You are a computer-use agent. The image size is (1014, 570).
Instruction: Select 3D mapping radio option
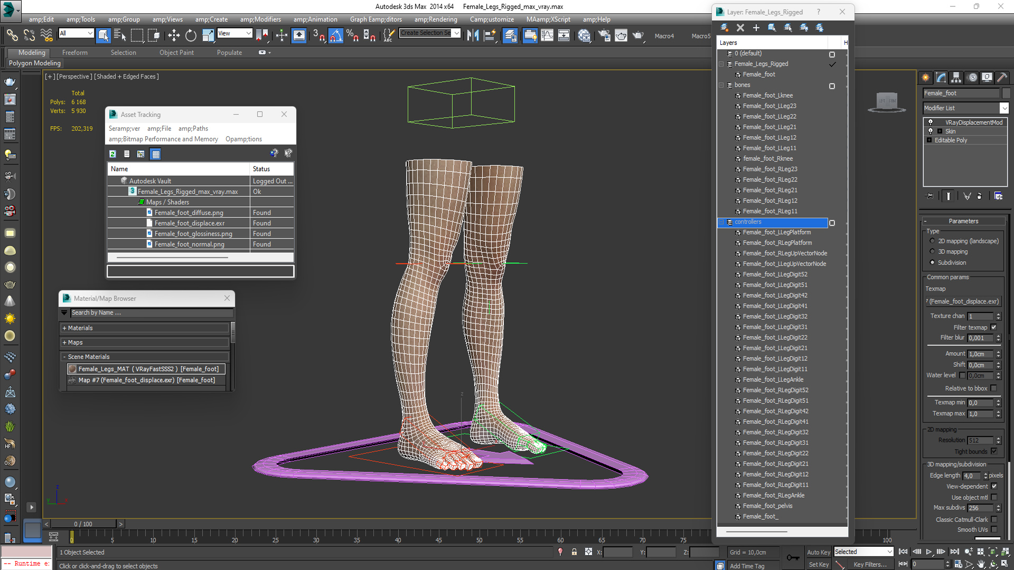(932, 252)
